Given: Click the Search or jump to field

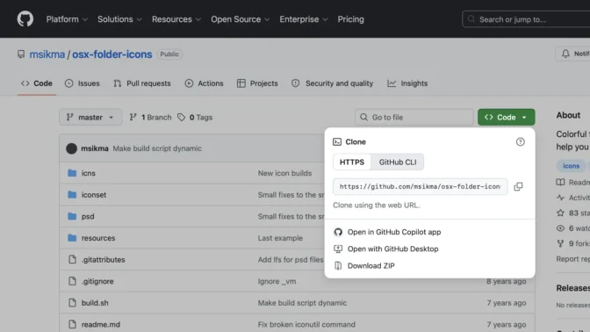Looking at the screenshot, I should point(527,19).
